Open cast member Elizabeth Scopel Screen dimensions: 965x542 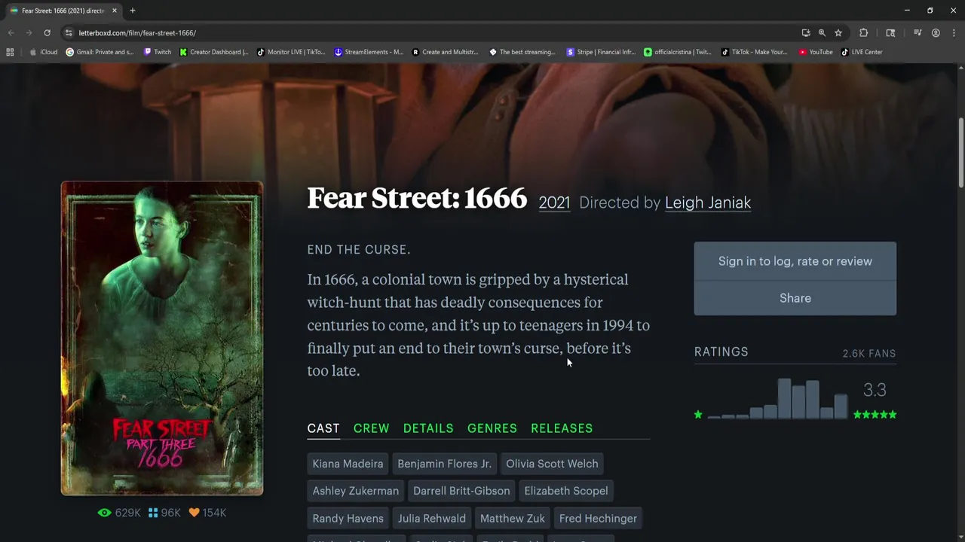point(566,491)
